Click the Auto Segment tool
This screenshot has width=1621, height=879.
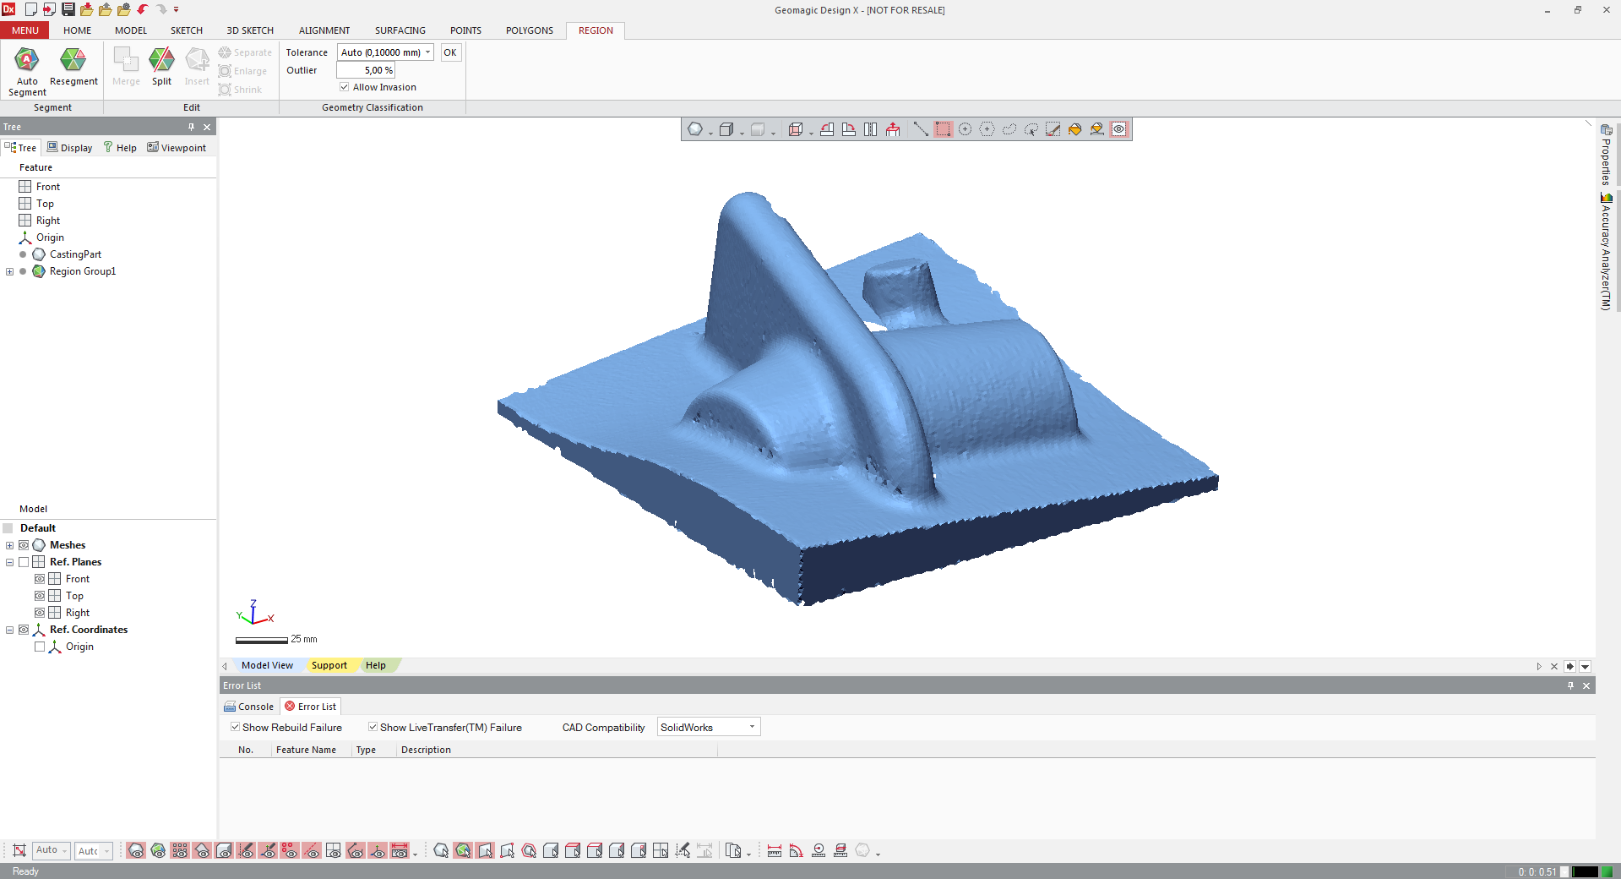pyautogui.click(x=27, y=71)
